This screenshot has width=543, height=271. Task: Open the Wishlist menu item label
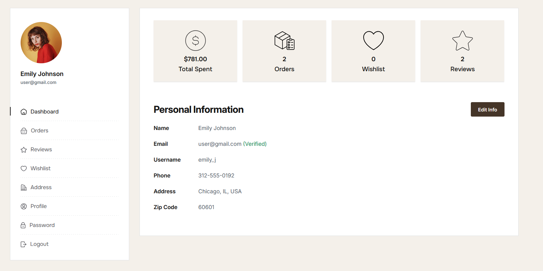coord(41,169)
